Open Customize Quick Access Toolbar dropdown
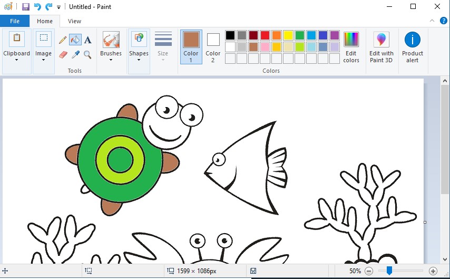 (x=58, y=7)
